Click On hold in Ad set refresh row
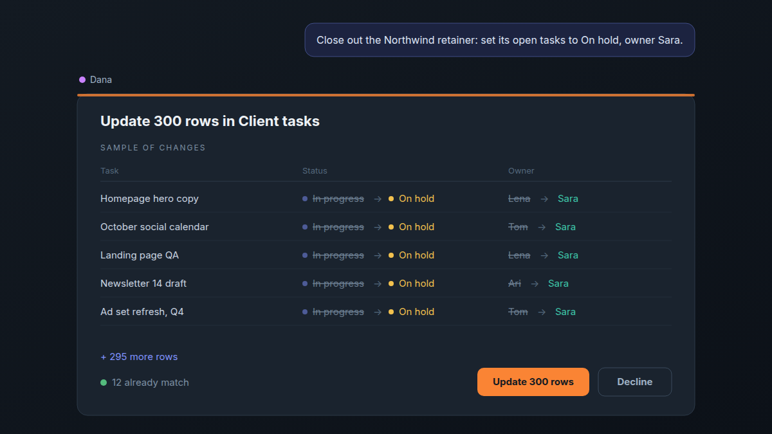 click(412, 312)
